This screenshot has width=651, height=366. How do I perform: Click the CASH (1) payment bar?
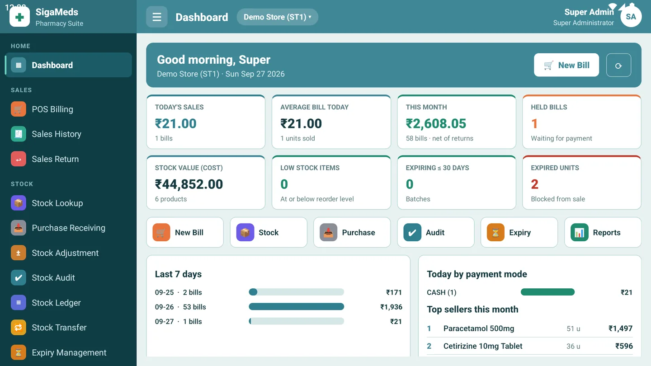(547, 292)
